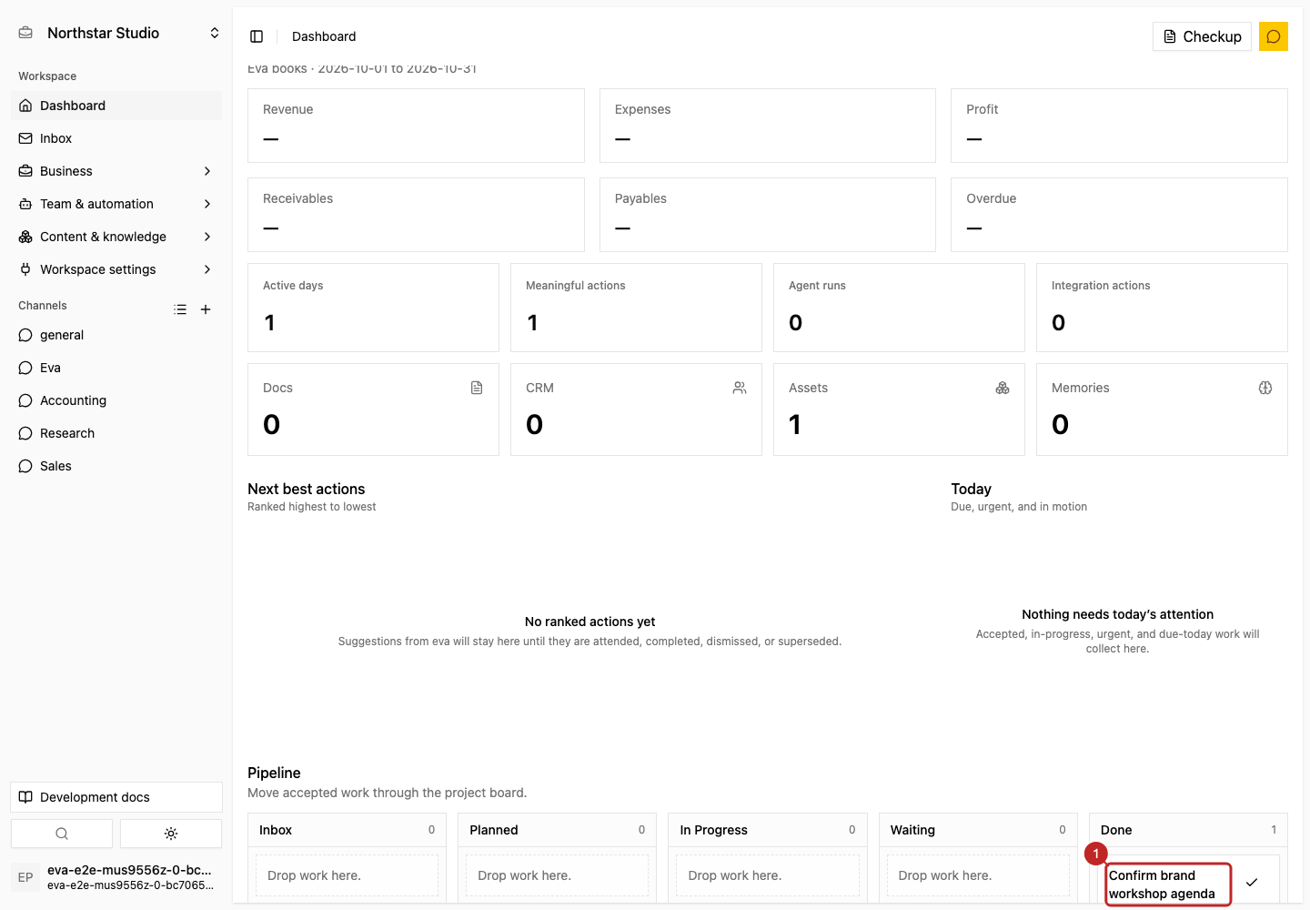This screenshot has height=910, width=1310.
Task: Toggle light theme sun icon
Action: click(x=171, y=834)
